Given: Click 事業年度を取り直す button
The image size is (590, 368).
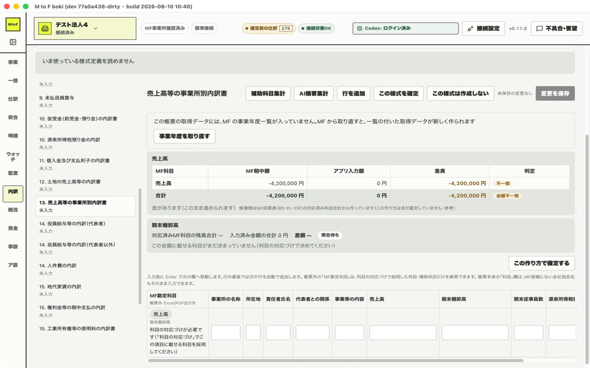Looking at the screenshot, I should click(x=184, y=136).
